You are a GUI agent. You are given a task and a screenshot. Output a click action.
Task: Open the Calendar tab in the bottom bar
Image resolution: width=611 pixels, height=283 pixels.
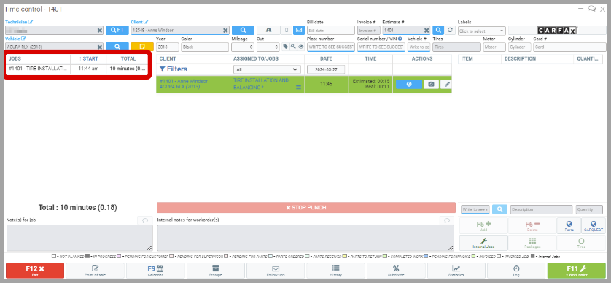point(155,271)
